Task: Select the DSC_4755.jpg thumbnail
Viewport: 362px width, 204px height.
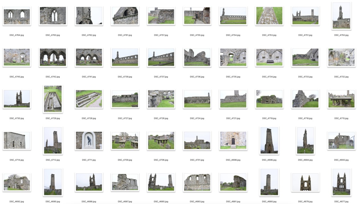Action: click(x=197, y=16)
